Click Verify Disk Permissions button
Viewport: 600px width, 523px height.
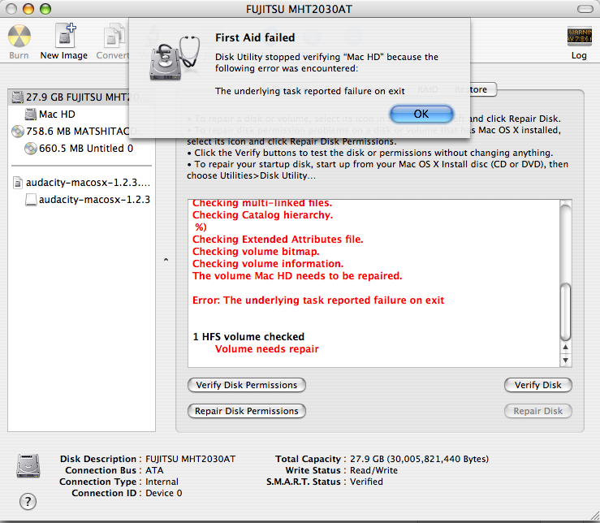coord(247,385)
